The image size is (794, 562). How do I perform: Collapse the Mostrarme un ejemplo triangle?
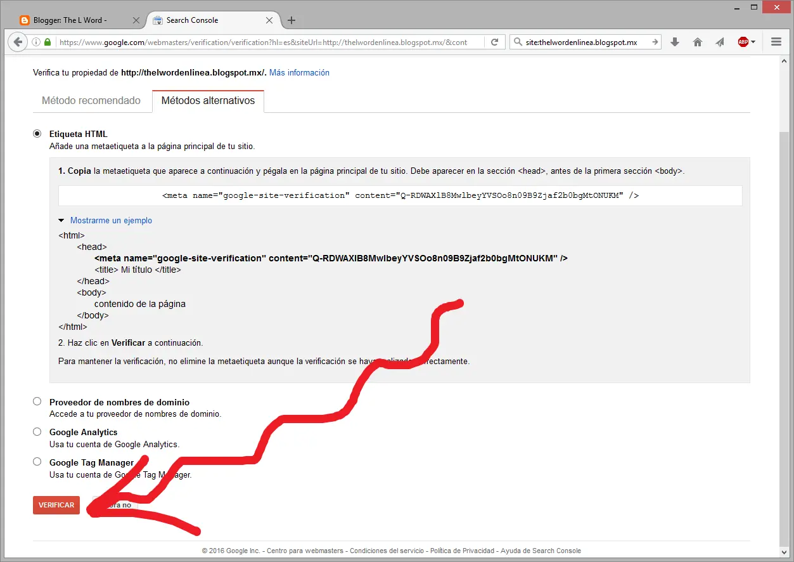pyautogui.click(x=61, y=221)
